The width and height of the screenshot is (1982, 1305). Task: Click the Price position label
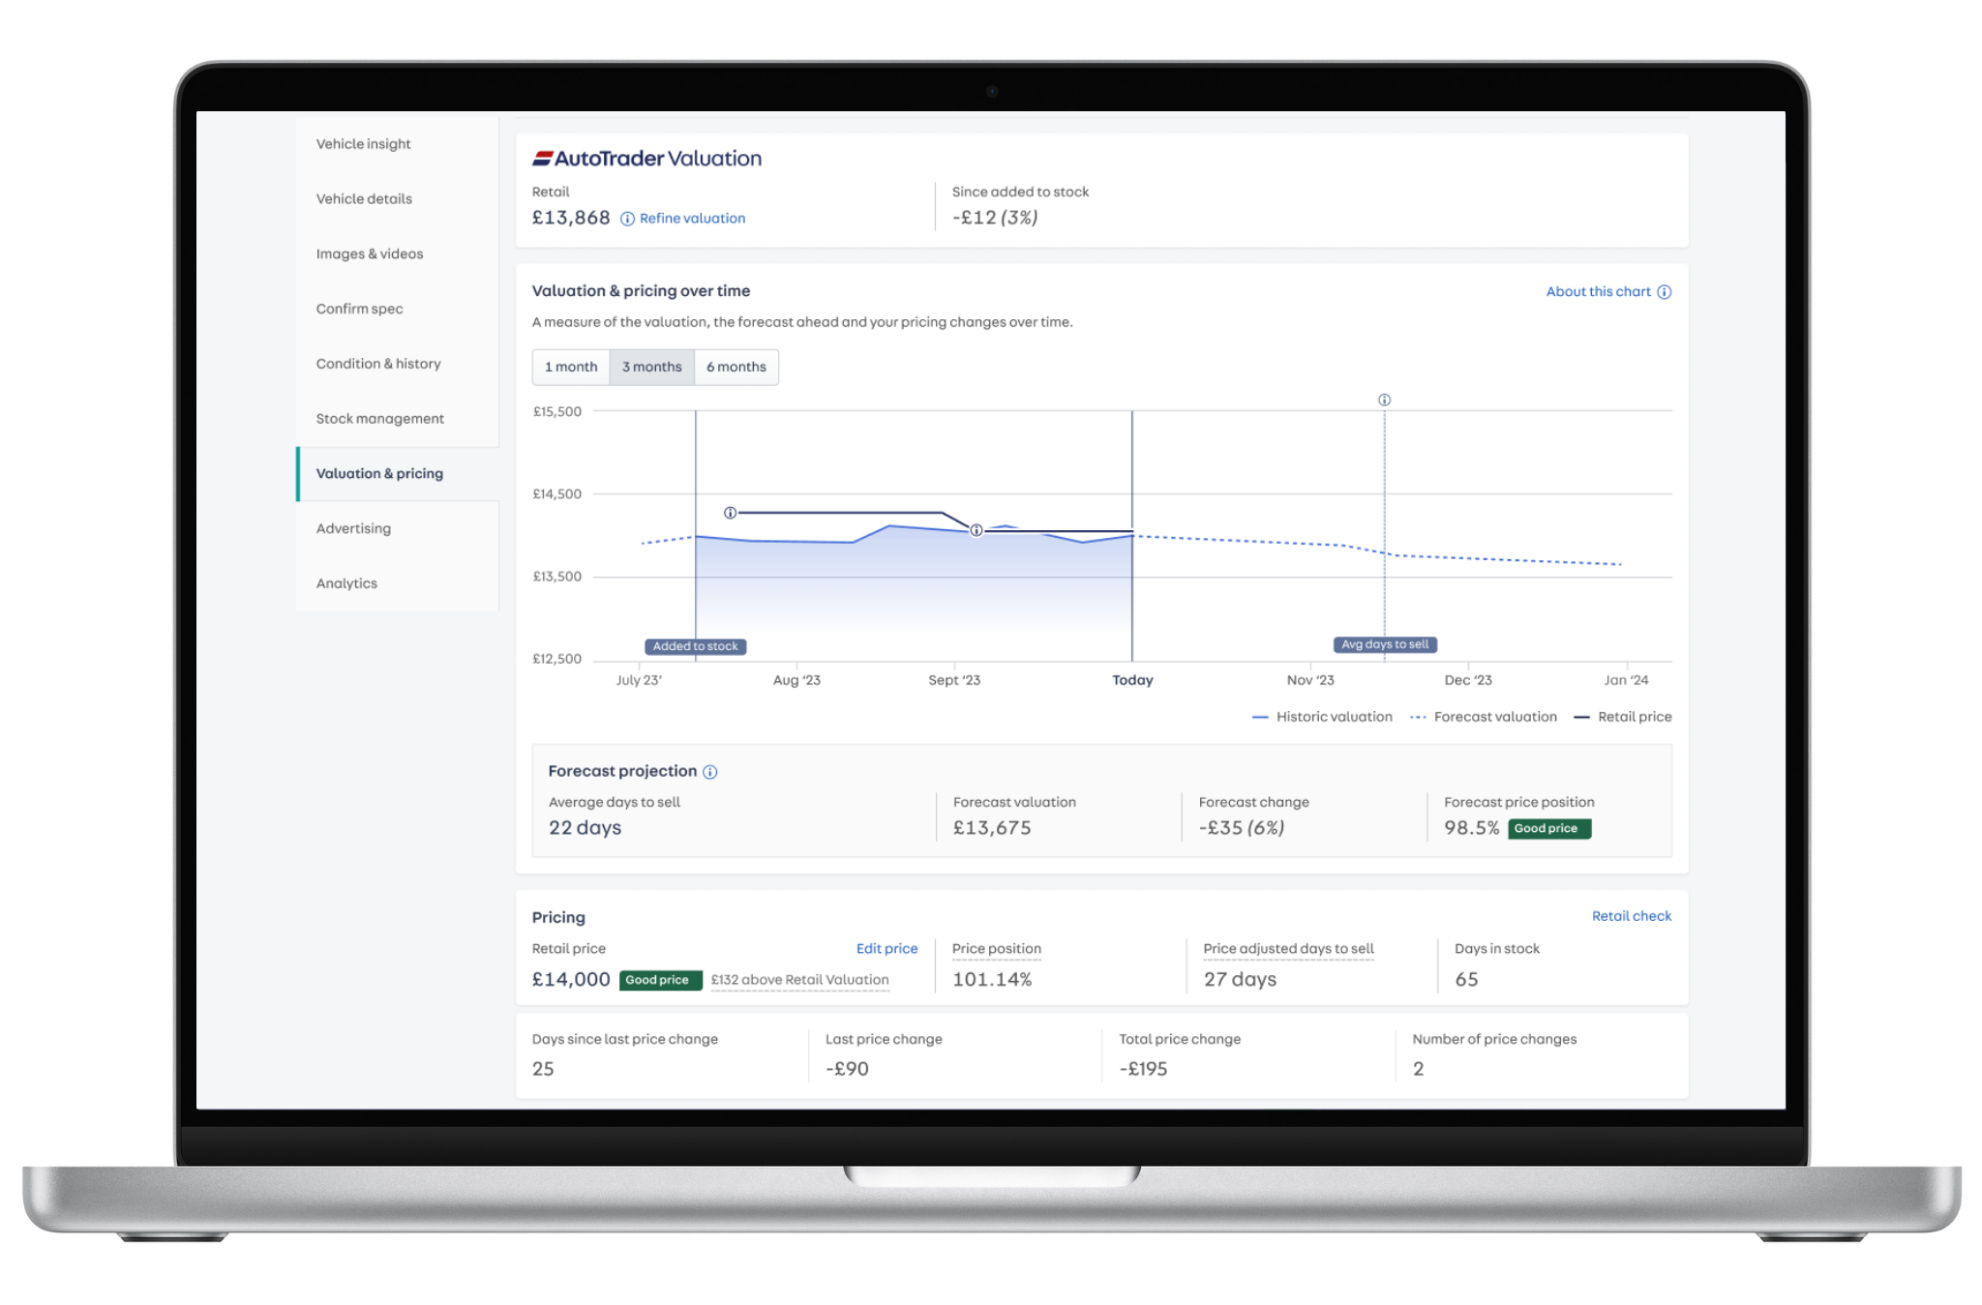point(996,949)
